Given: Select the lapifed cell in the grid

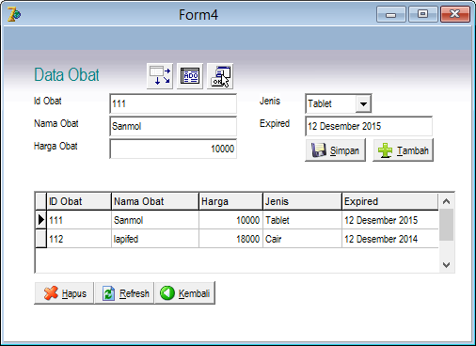Looking at the screenshot, I should click(x=155, y=239).
